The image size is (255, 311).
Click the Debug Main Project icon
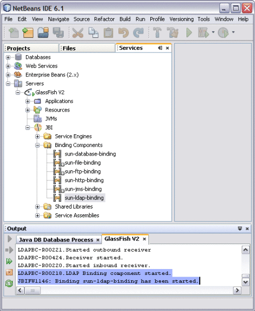pos(203,32)
